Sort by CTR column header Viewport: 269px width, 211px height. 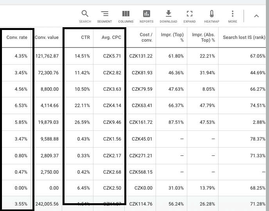86,37
